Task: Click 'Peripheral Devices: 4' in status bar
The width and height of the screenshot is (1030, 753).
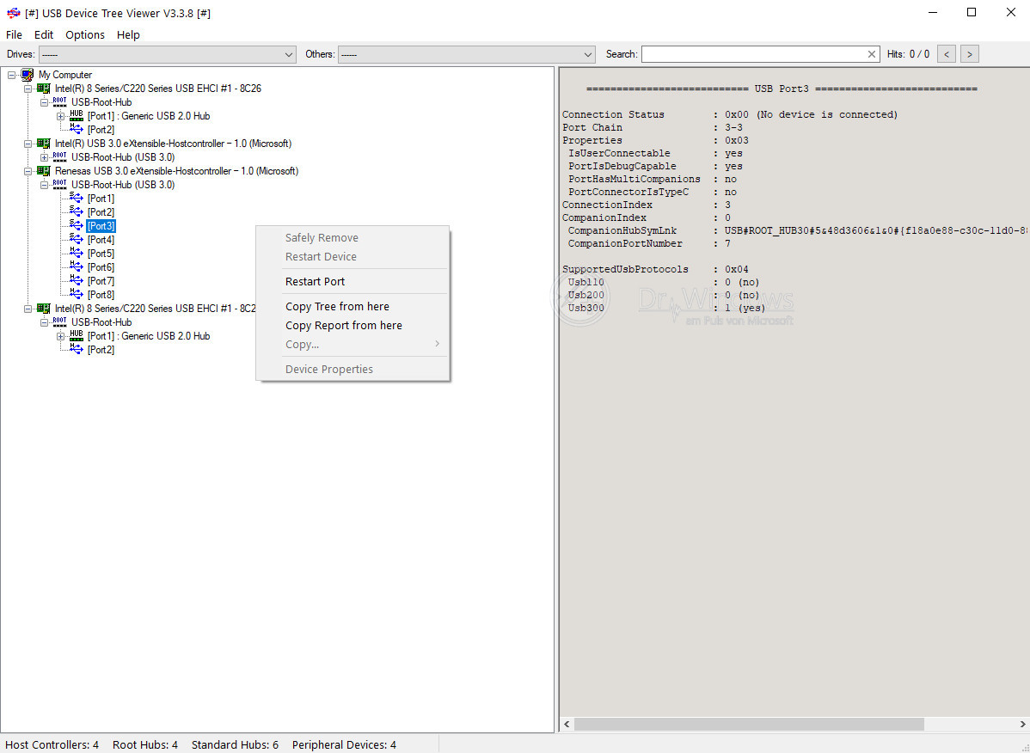Action: coord(344,744)
